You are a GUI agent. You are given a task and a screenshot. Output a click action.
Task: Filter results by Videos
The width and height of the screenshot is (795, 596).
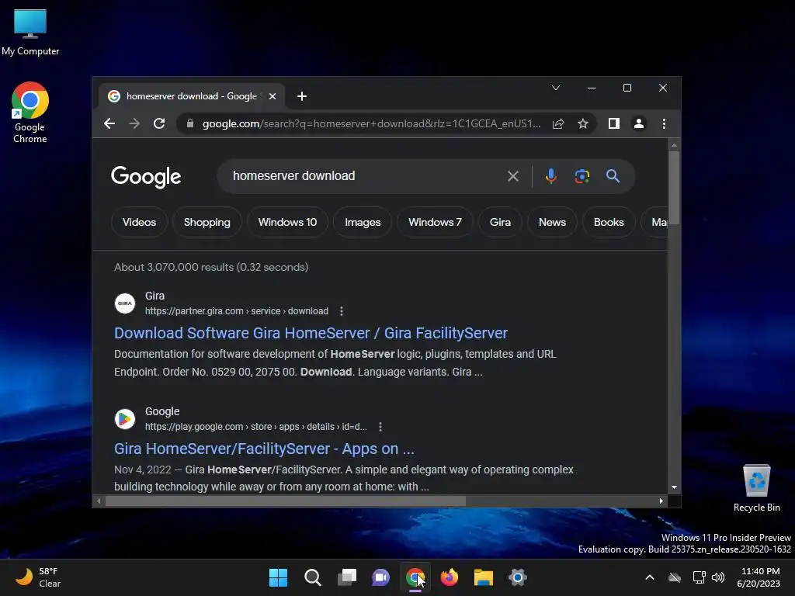pos(140,222)
